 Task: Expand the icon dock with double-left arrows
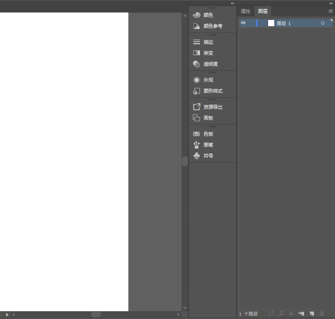[x=232, y=3]
